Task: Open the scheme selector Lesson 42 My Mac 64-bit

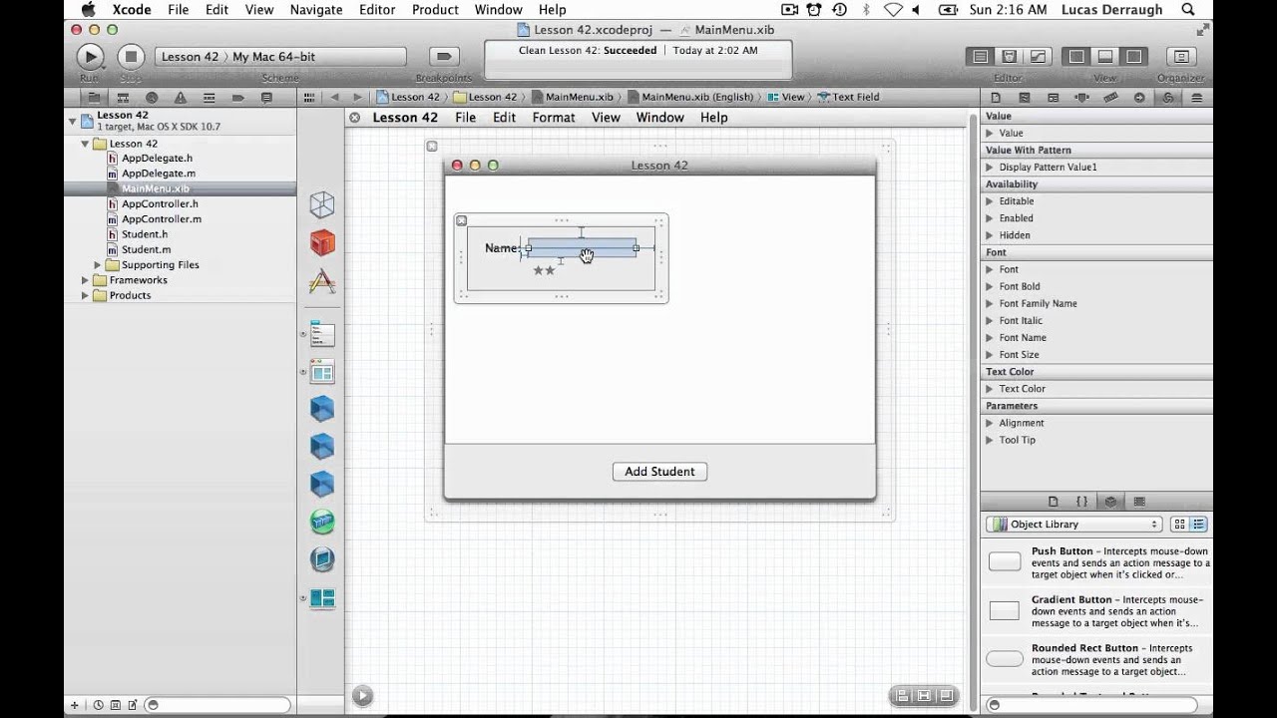Action: 280,57
